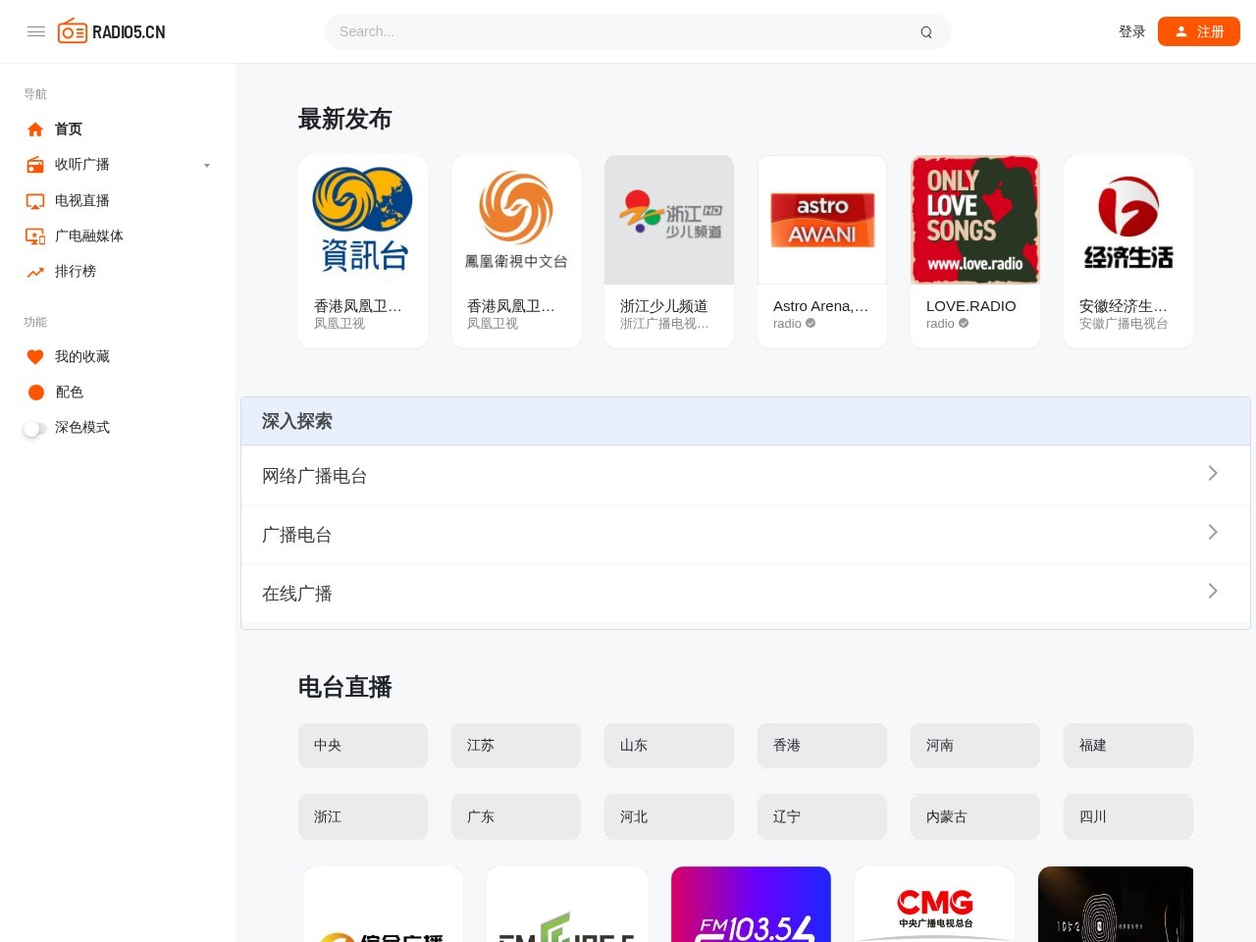Click the home icon beside 首页

click(35, 130)
